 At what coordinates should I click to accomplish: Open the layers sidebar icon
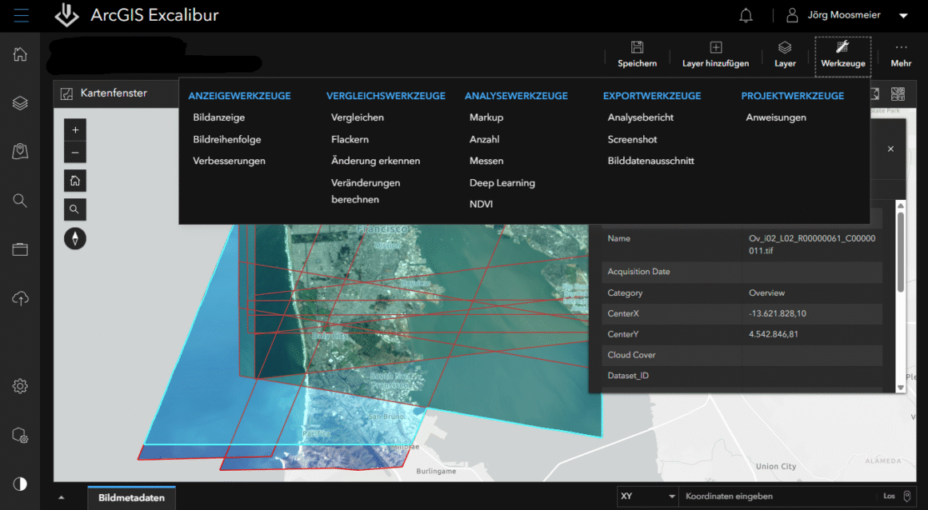[x=20, y=103]
